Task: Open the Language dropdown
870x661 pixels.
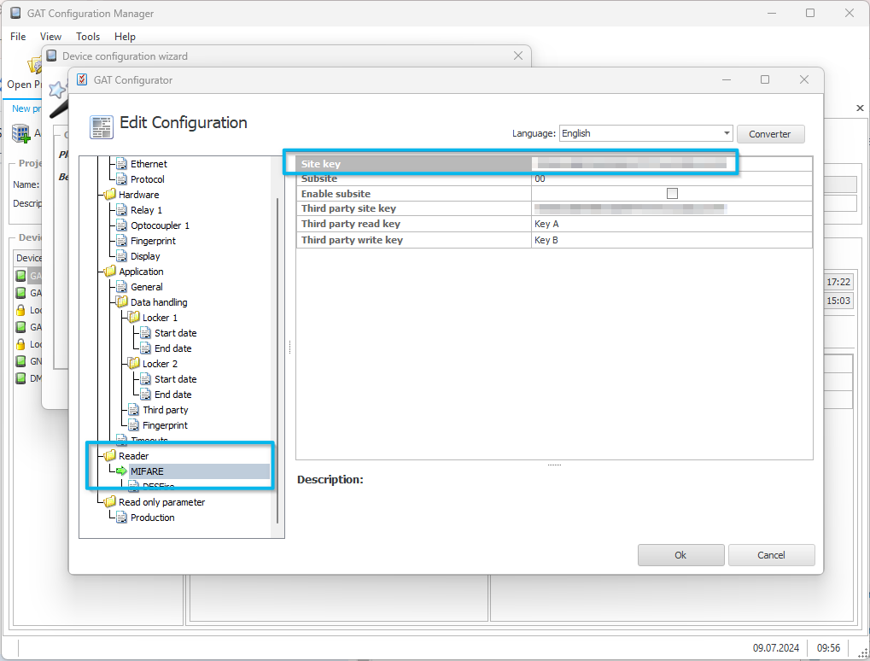Action: pos(645,133)
